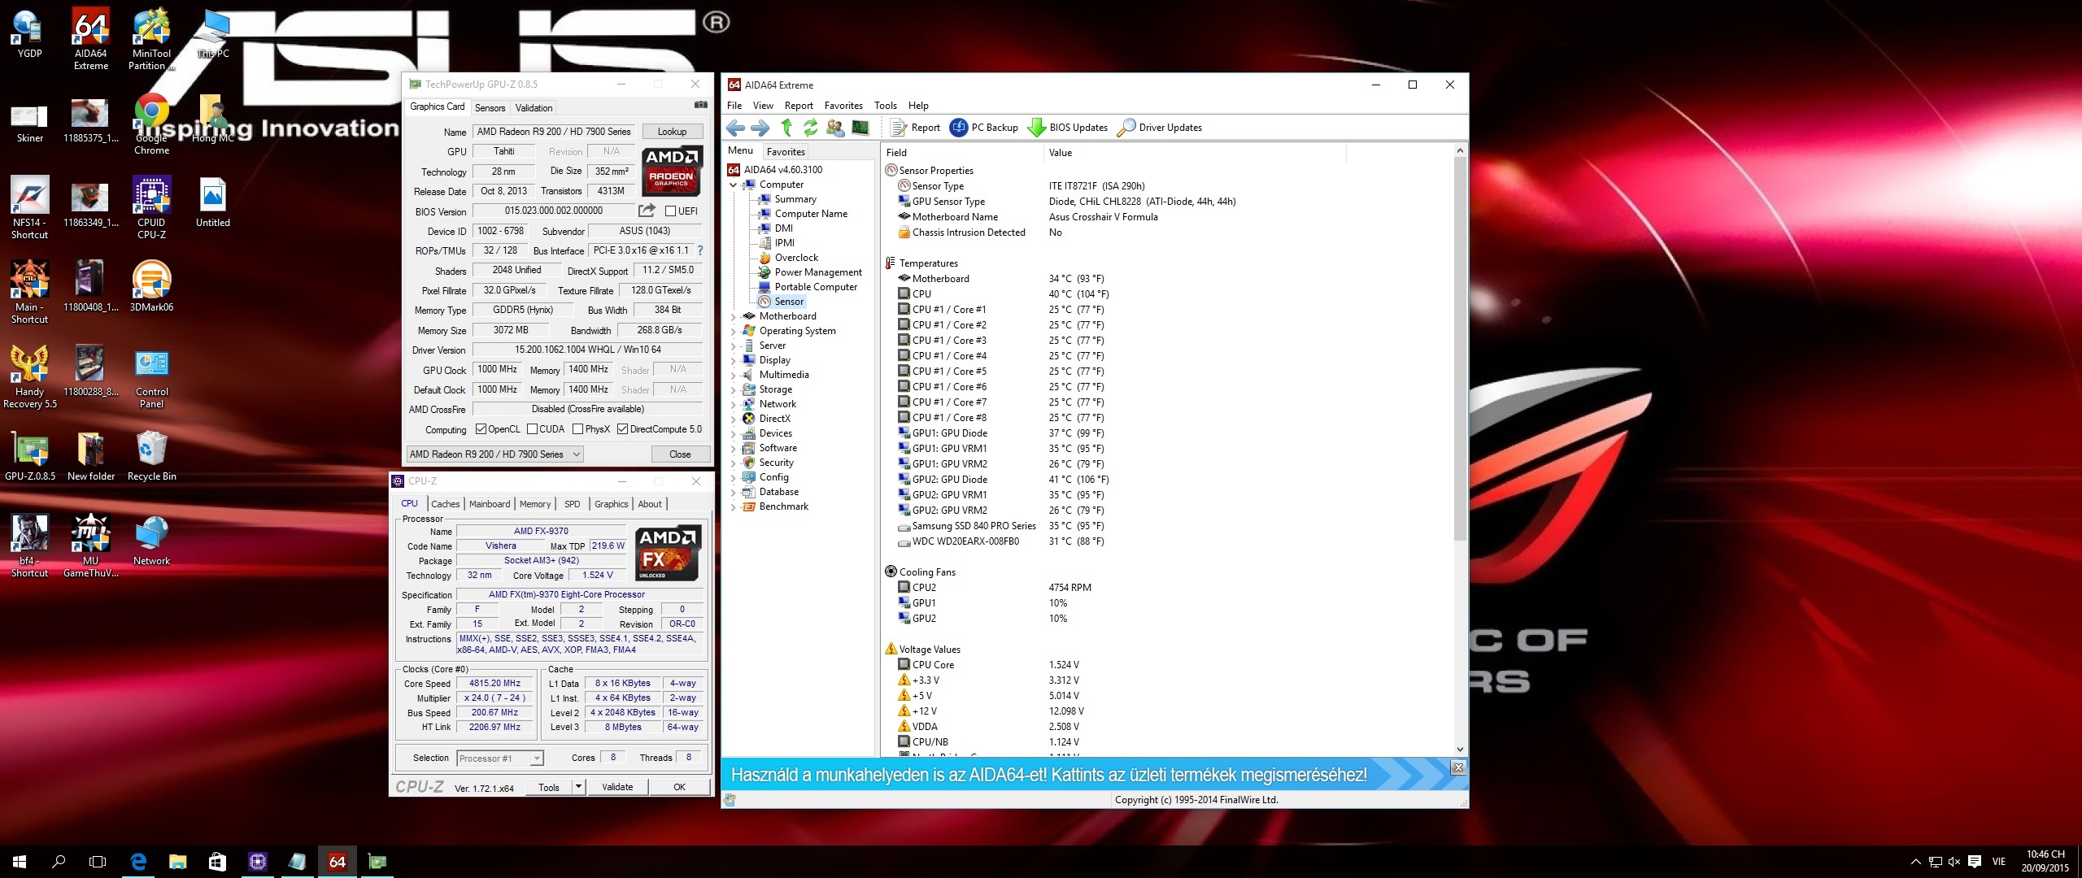Open the Manage users icon in AIDA64 toolbar
2082x878 pixels.
834,127
